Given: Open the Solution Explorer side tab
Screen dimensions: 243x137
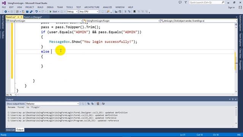Looking at the screenshot, I should point(240,23).
